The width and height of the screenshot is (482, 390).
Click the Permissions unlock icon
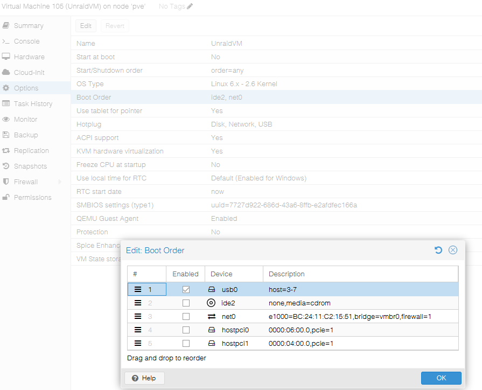tap(6, 197)
